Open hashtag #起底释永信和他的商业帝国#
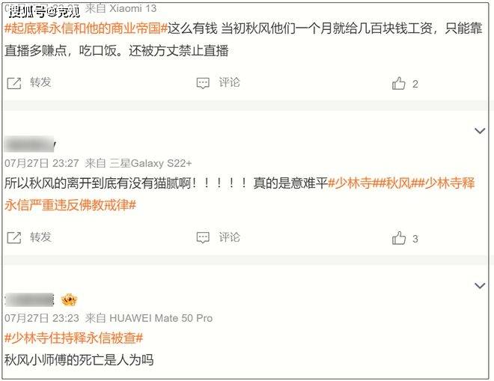The image size is (494, 381). click(x=85, y=28)
